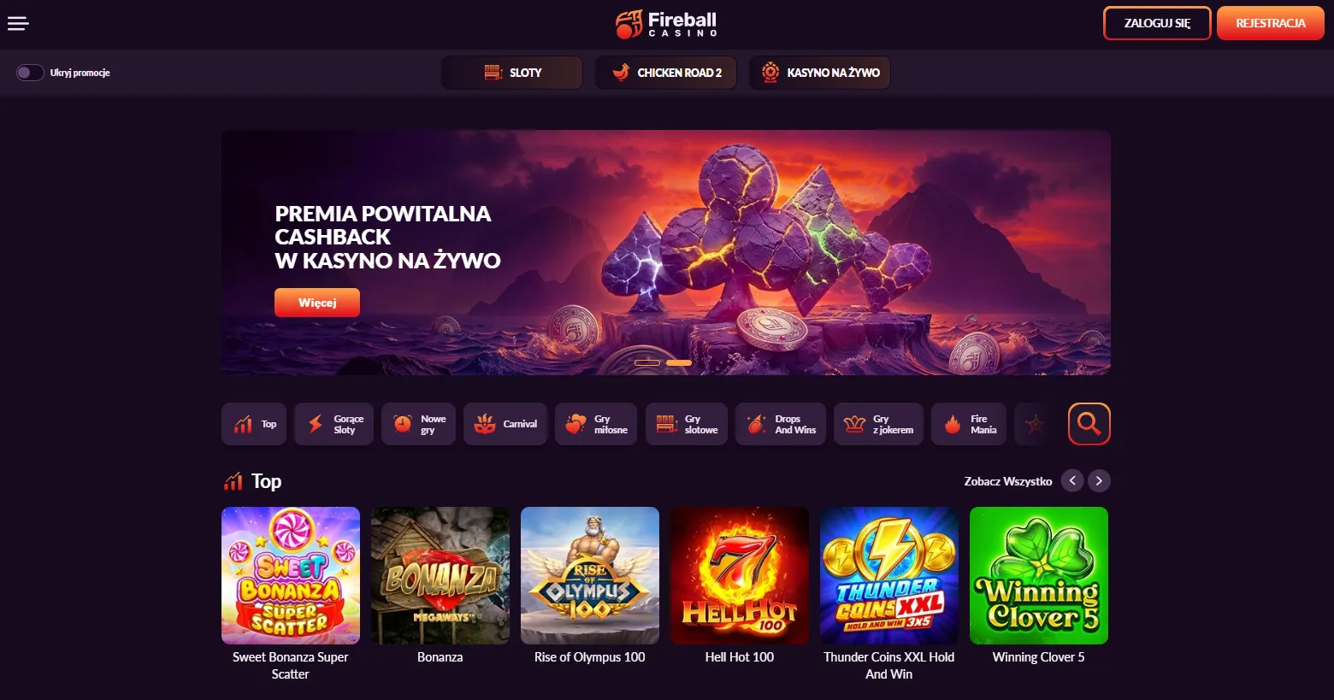The width and height of the screenshot is (1334, 700).
Task: Select the Nowe gry category
Action: [x=418, y=424]
